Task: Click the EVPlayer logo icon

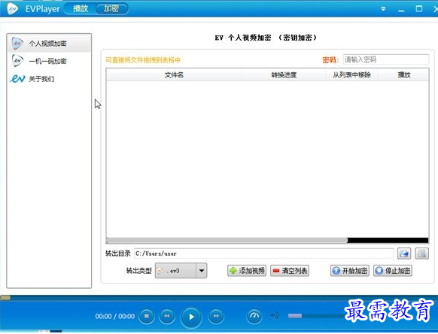Action: click(x=12, y=9)
